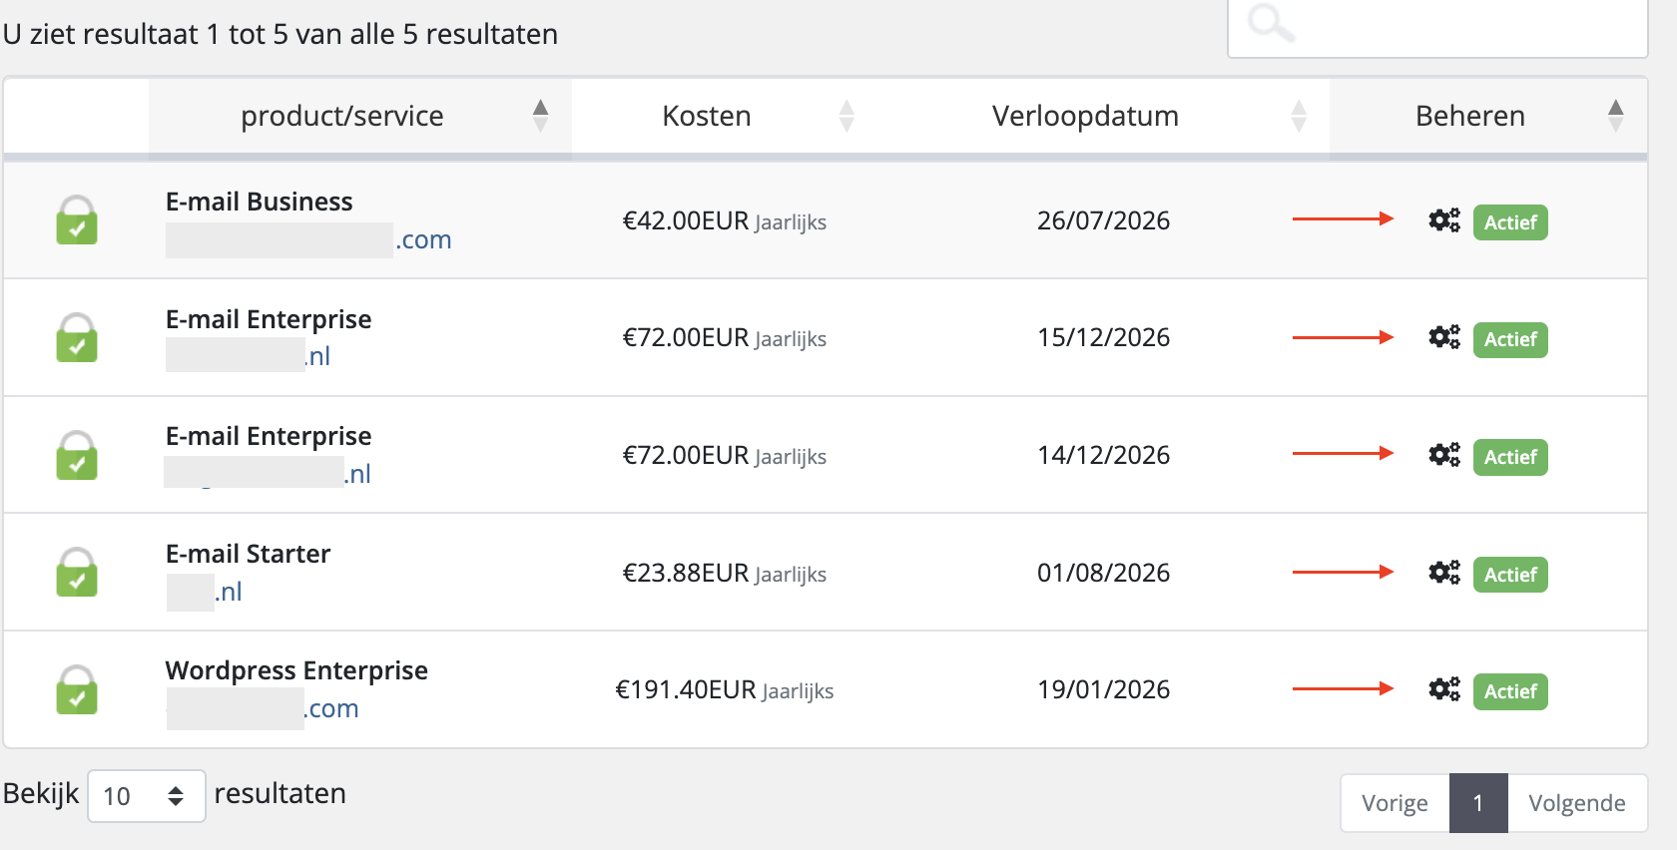Click the green lock icon for E-mail Business

coord(77,220)
